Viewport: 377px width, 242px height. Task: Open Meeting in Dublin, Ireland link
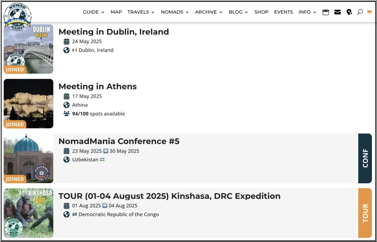(x=114, y=32)
